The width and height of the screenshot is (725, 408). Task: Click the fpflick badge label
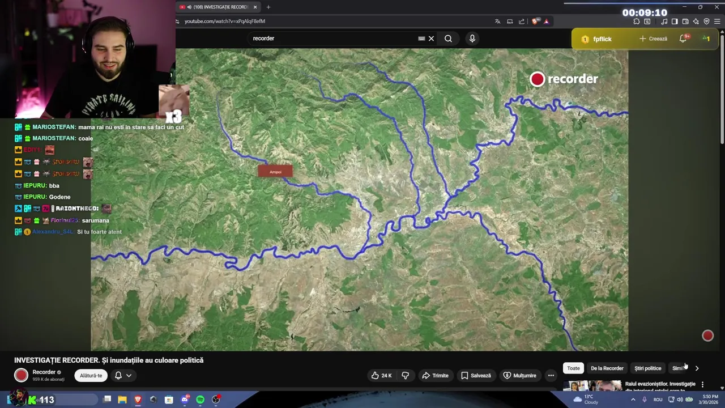[x=602, y=39]
